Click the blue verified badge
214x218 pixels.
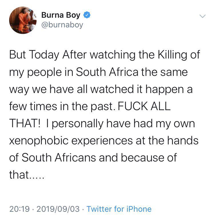tap(87, 15)
